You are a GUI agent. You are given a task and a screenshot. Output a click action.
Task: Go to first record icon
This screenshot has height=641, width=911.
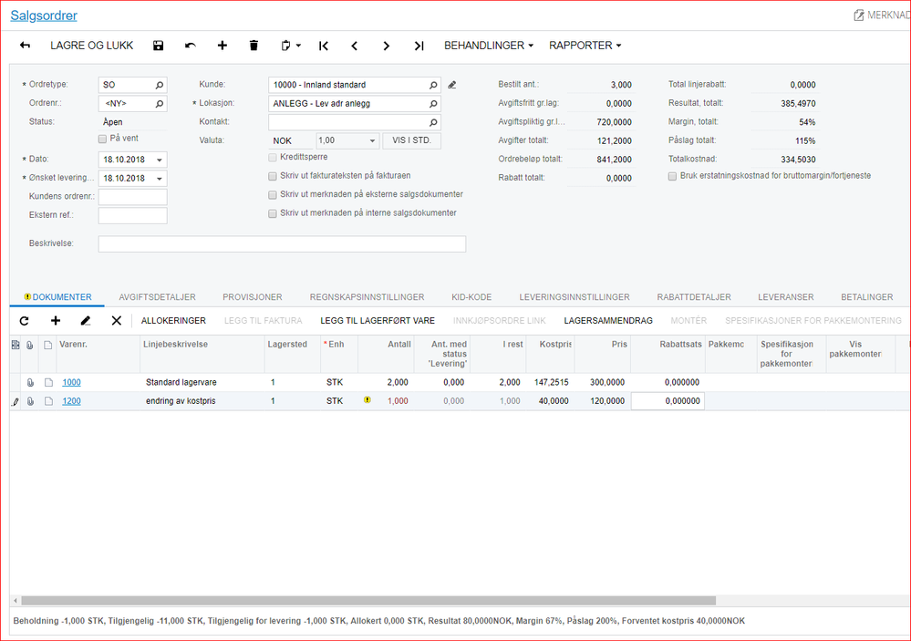(324, 46)
